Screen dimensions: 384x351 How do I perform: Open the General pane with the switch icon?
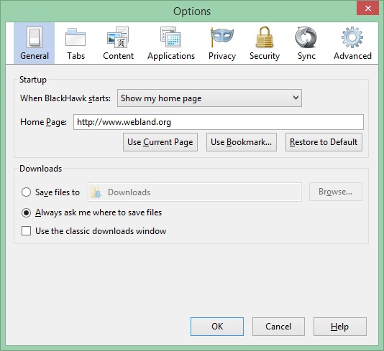click(x=34, y=43)
